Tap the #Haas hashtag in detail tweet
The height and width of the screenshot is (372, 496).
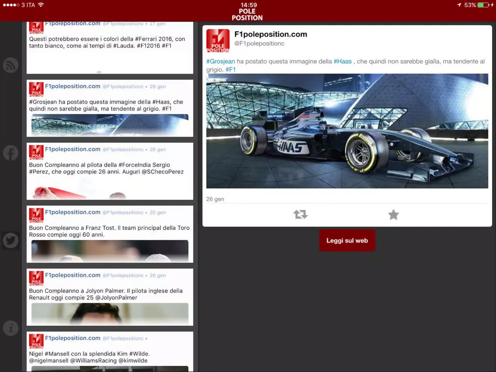(x=343, y=62)
